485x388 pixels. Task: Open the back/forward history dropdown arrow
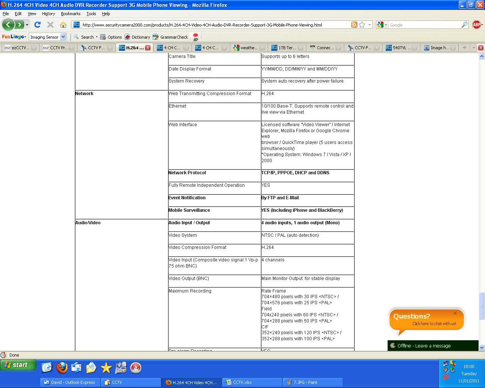pos(27,25)
